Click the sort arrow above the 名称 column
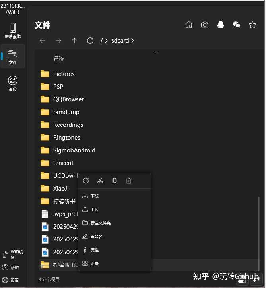Screen dimensions: 266x288 [x=156, y=53]
